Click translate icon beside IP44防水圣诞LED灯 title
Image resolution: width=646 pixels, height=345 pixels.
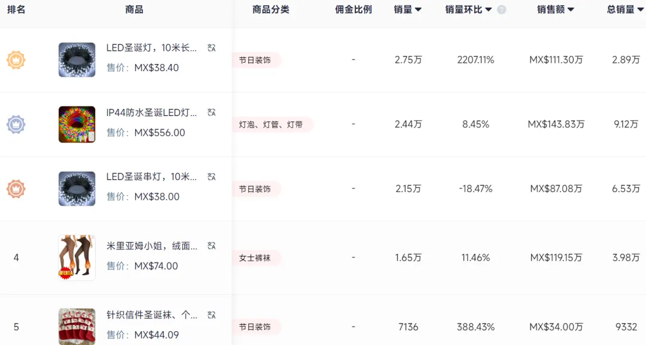(211, 112)
